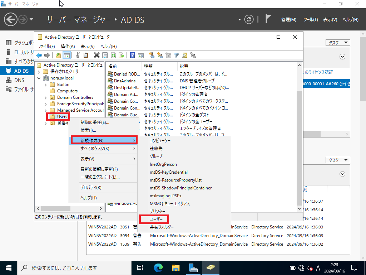Click tree pane horizontal scrollbar thumb
Viewport: 366px width, 275px height.
point(55,208)
